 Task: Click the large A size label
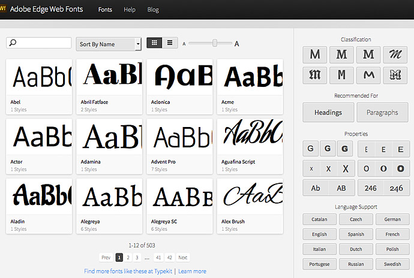pos(236,44)
